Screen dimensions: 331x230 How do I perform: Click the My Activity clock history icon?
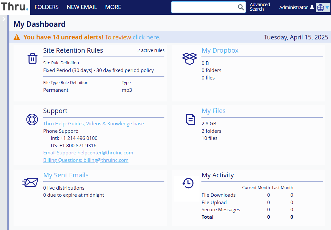click(188, 183)
